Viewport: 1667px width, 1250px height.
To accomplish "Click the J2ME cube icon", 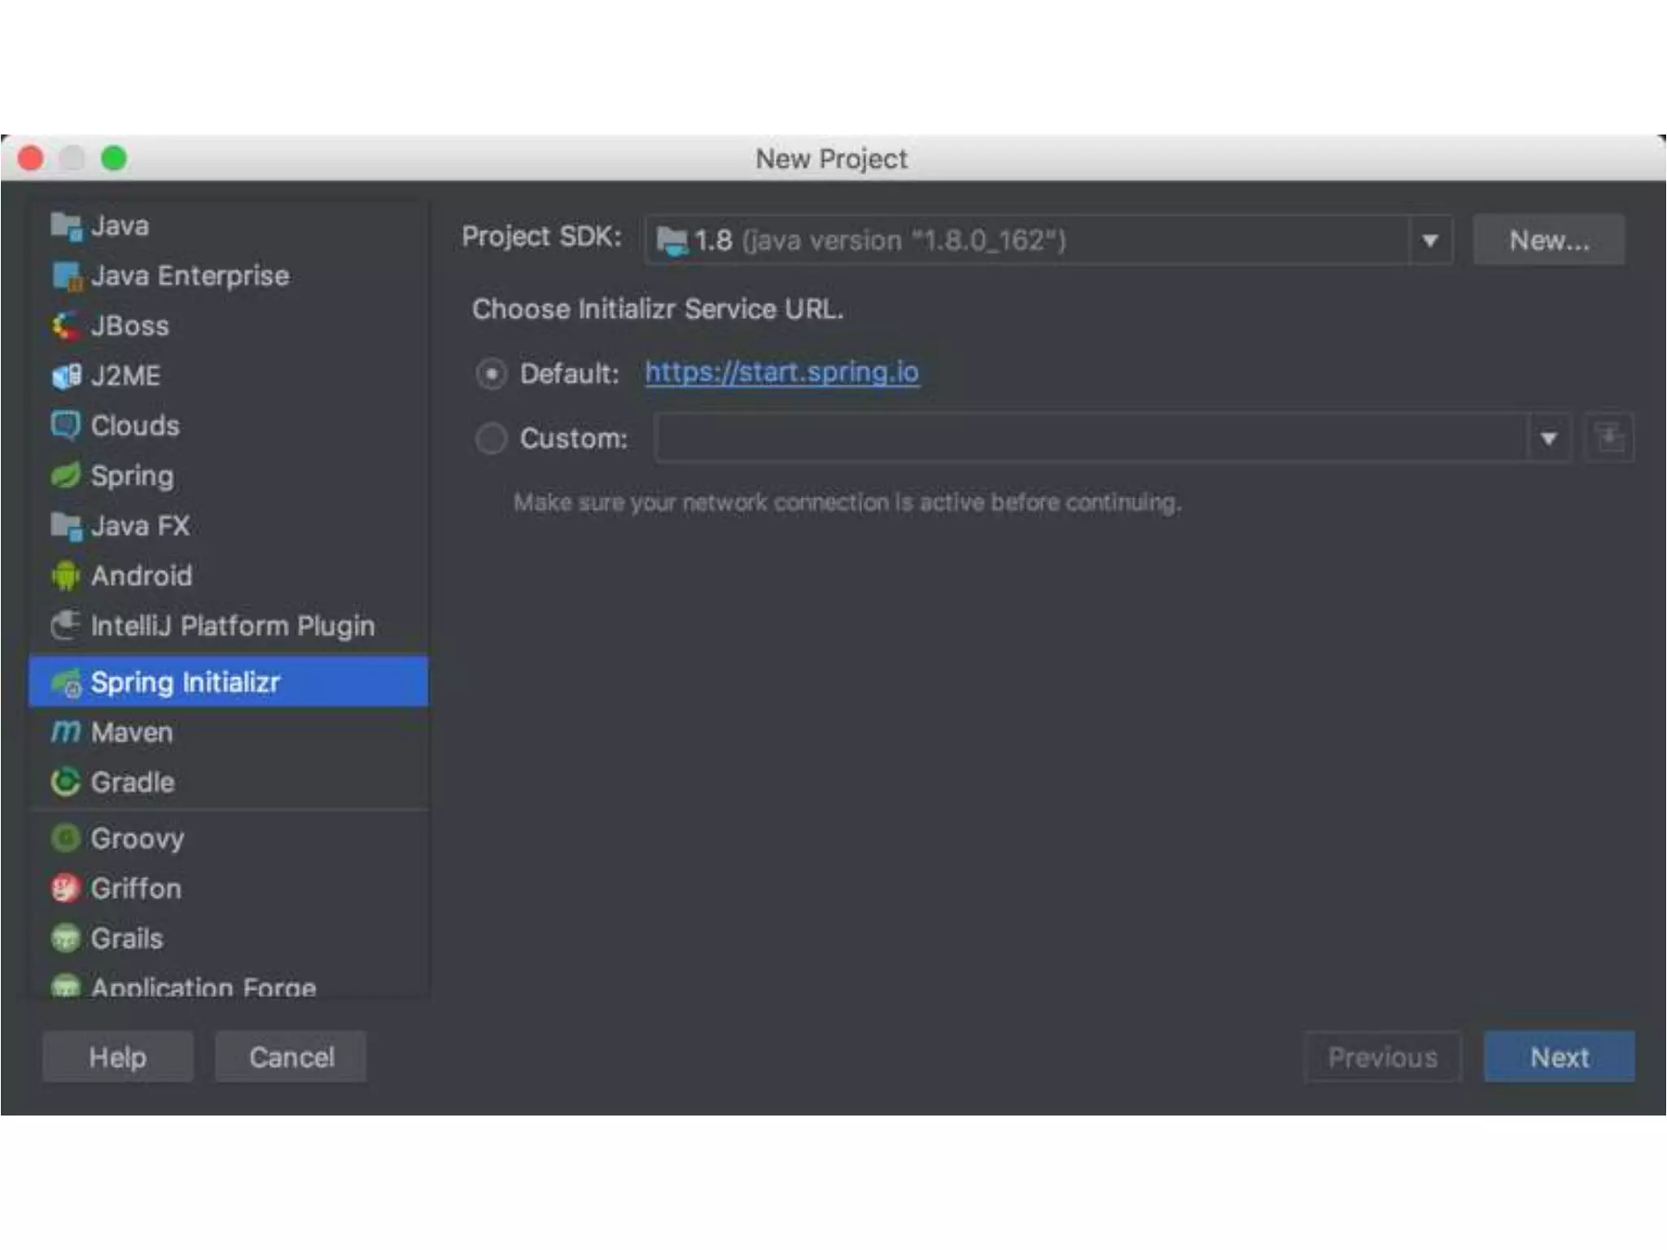I will 65,376.
